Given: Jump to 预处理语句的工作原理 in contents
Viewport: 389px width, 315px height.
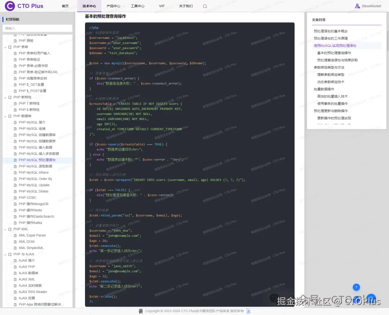Looking at the screenshot, I should click(x=331, y=38).
